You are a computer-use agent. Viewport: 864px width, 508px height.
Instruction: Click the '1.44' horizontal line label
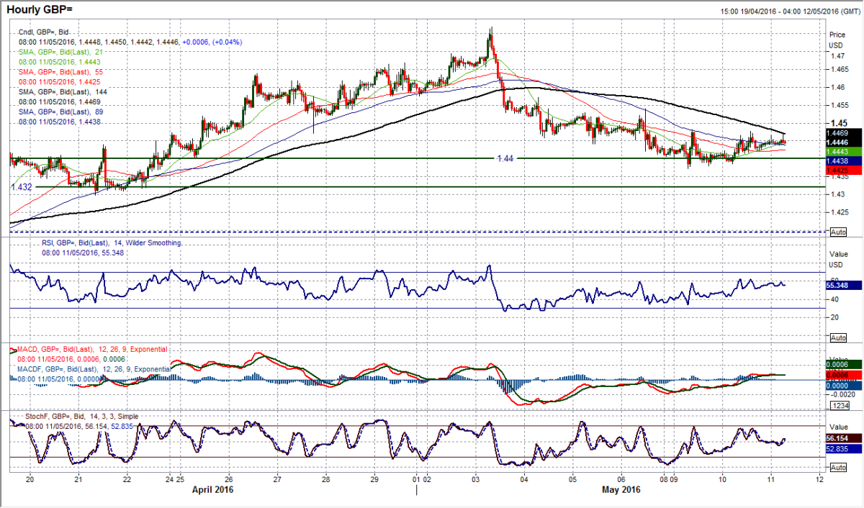pyautogui.click(x=505, y=158)
